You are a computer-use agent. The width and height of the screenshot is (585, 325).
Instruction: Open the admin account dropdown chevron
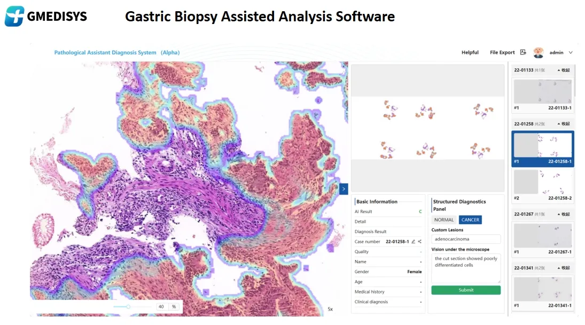pos(571,53)
